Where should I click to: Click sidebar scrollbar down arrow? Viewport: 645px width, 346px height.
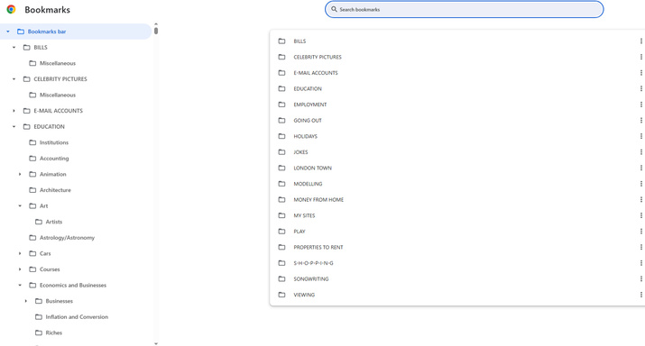(x=156, y=343)
